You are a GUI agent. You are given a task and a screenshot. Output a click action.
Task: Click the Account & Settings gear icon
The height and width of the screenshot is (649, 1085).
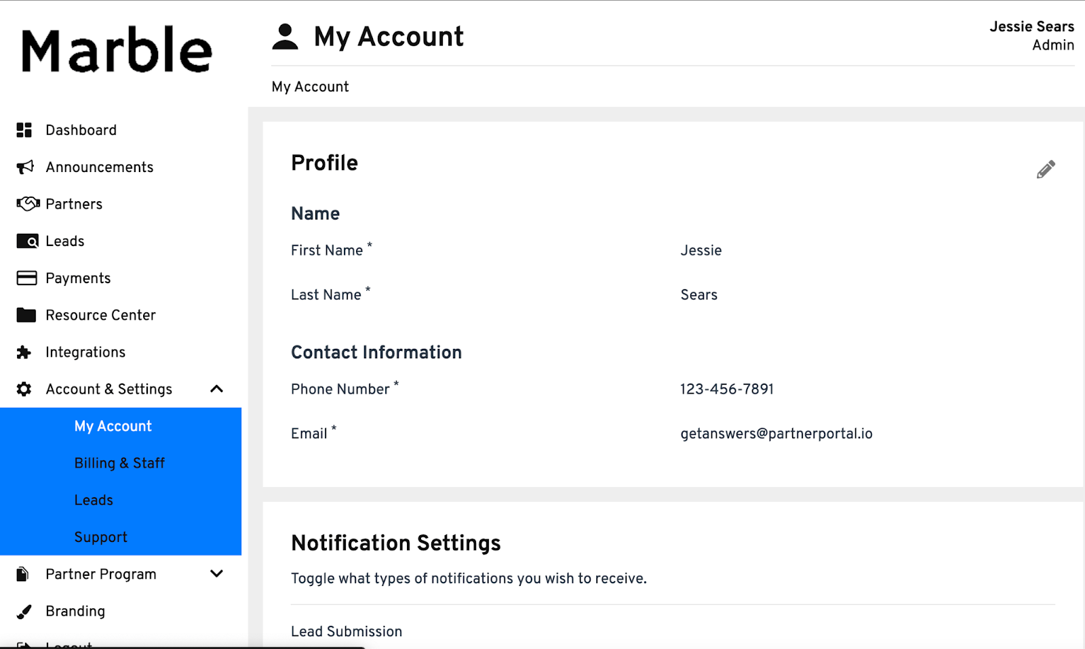click(24, 389)
